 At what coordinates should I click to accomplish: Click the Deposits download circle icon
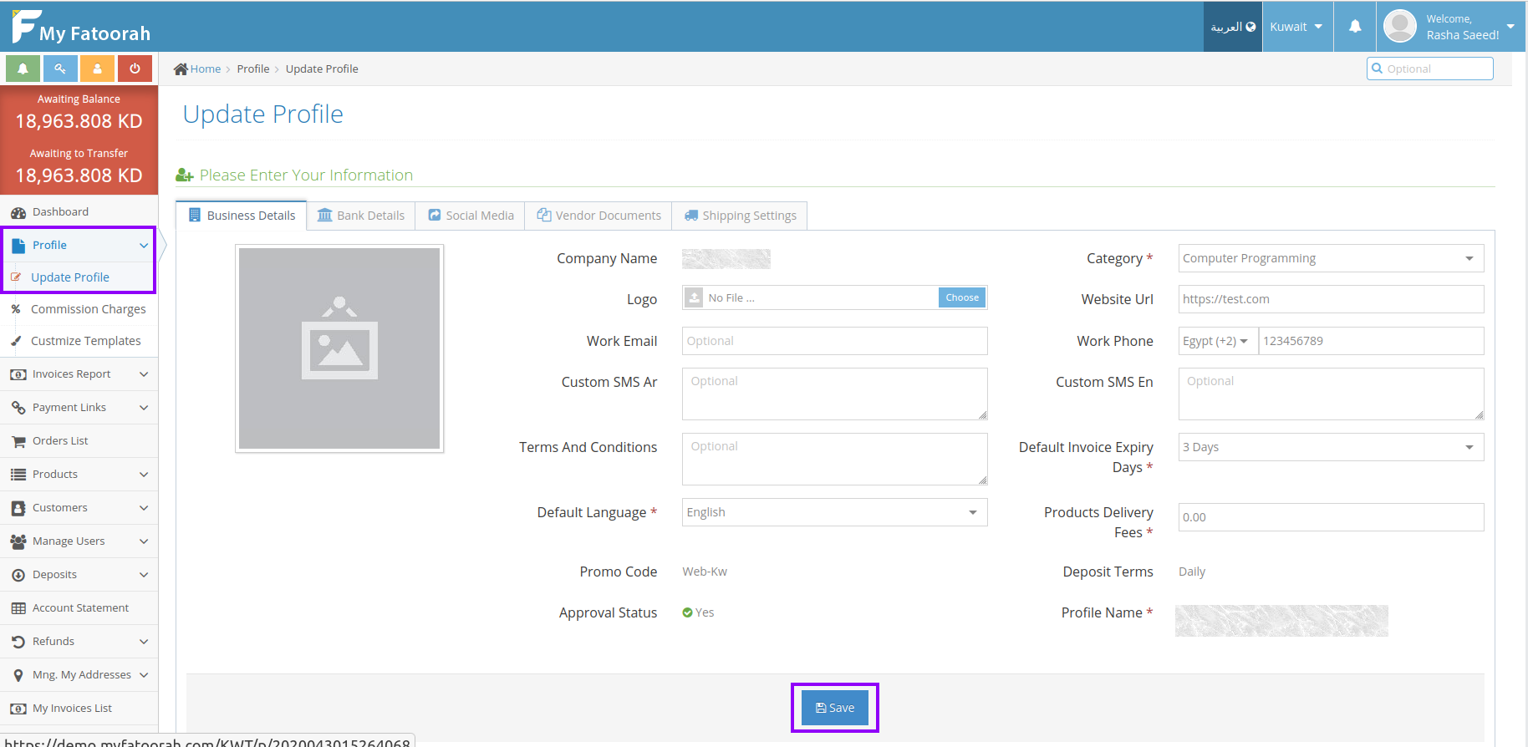click(x=18, y=575)
